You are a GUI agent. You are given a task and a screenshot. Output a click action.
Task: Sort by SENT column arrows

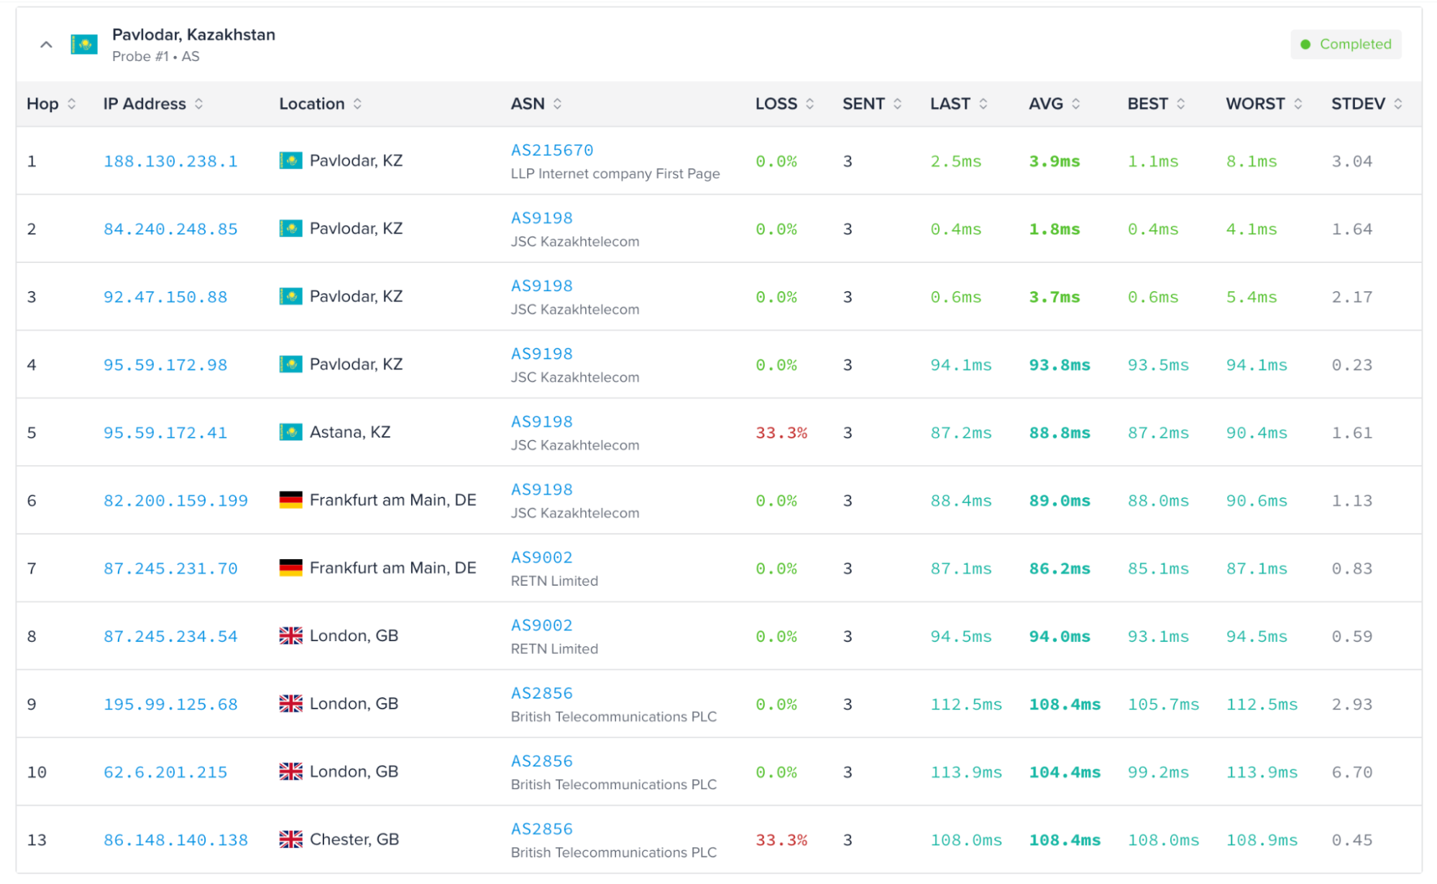(897, 104)
